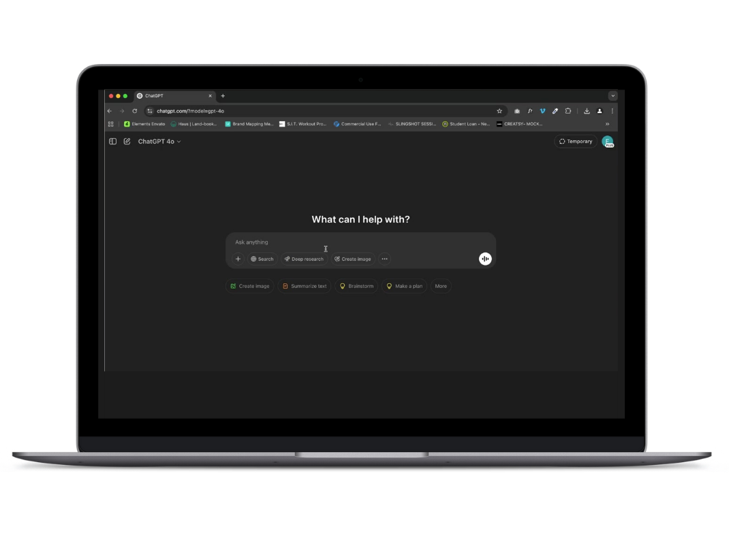This screenshot has height=533, width=729.
Task: Click the camera extension icon
Action: coord(517,111)
